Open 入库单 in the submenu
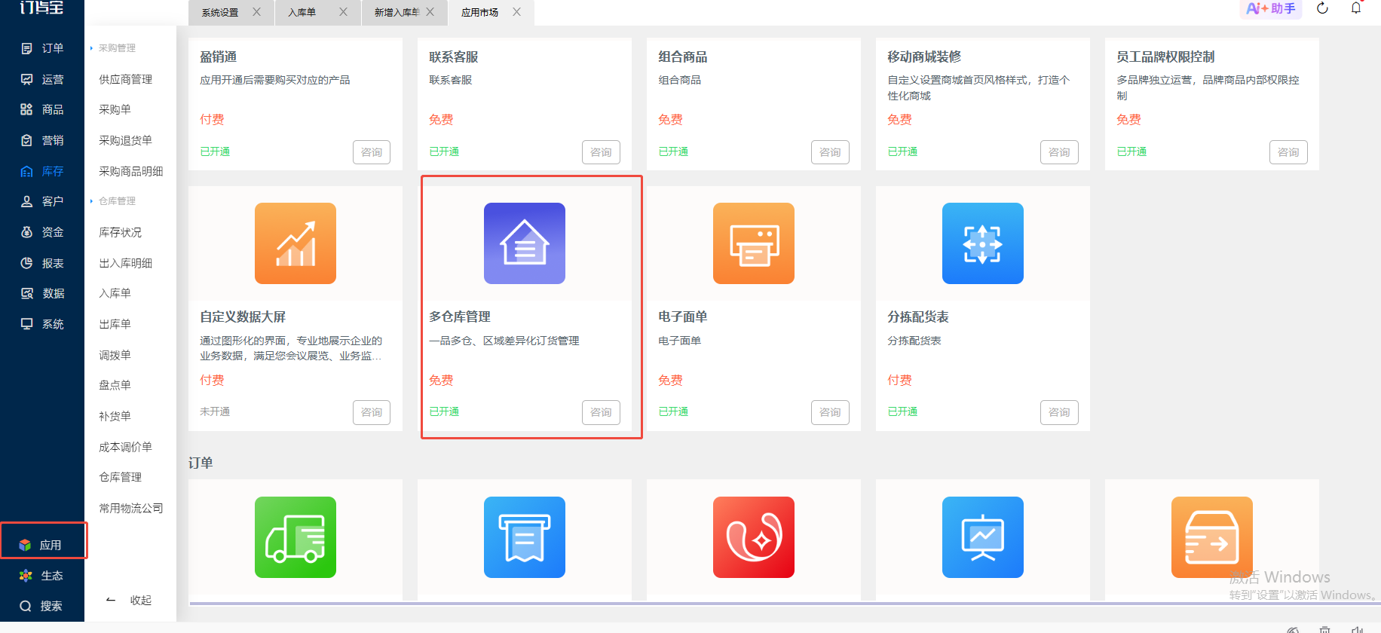 [115, 293]
